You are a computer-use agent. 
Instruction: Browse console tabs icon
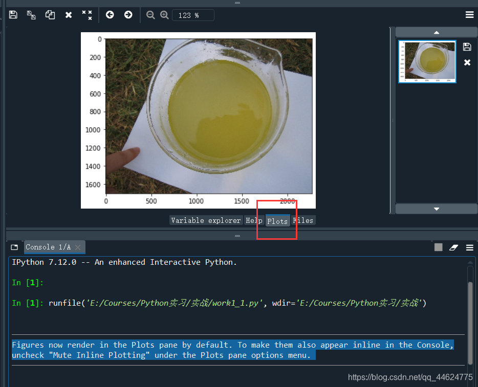14,247
